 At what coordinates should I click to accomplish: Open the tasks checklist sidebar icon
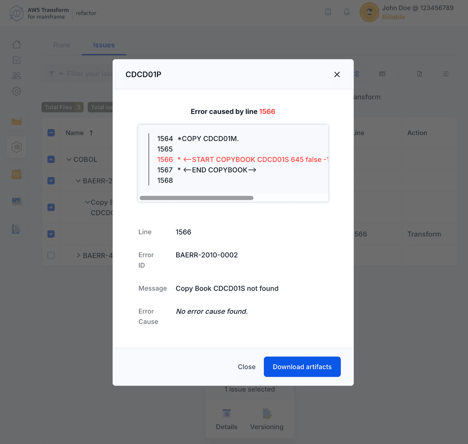[x=17, y=60]
